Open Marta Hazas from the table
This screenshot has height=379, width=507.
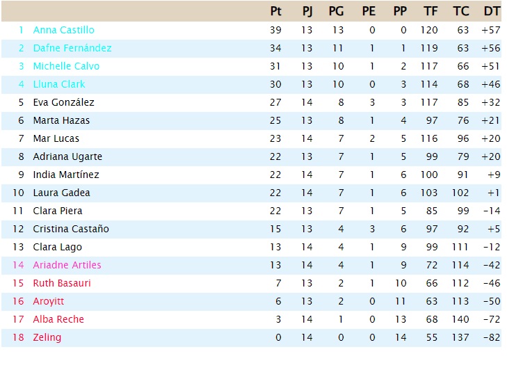61,120
